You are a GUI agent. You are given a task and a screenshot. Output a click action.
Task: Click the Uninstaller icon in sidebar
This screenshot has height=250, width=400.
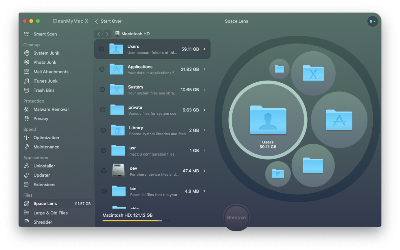27,166
